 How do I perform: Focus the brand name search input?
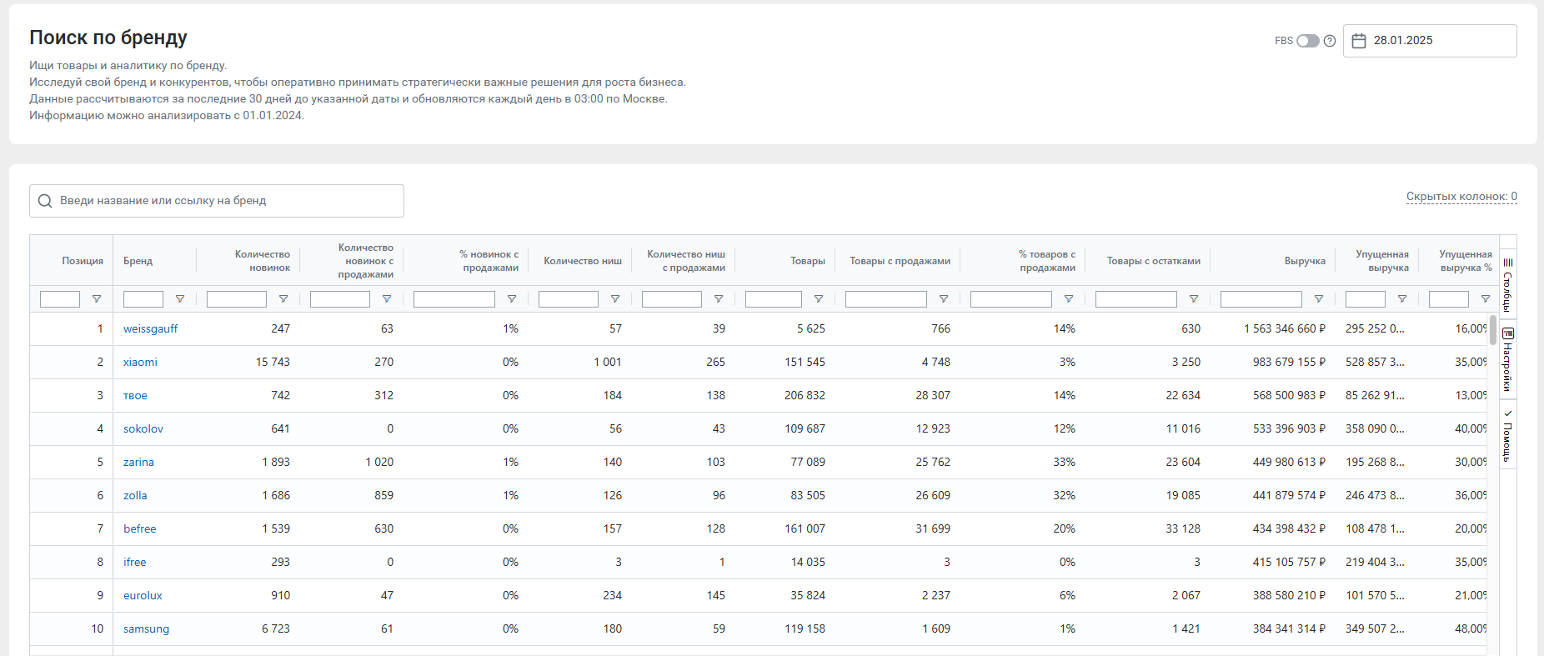(x=217, y=201)
